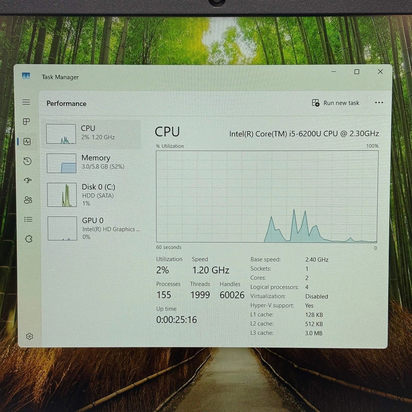The width and height of the screenshot is (412, 412).
Task: Open the Services page puzzle icon
Action: click(29, 239)
